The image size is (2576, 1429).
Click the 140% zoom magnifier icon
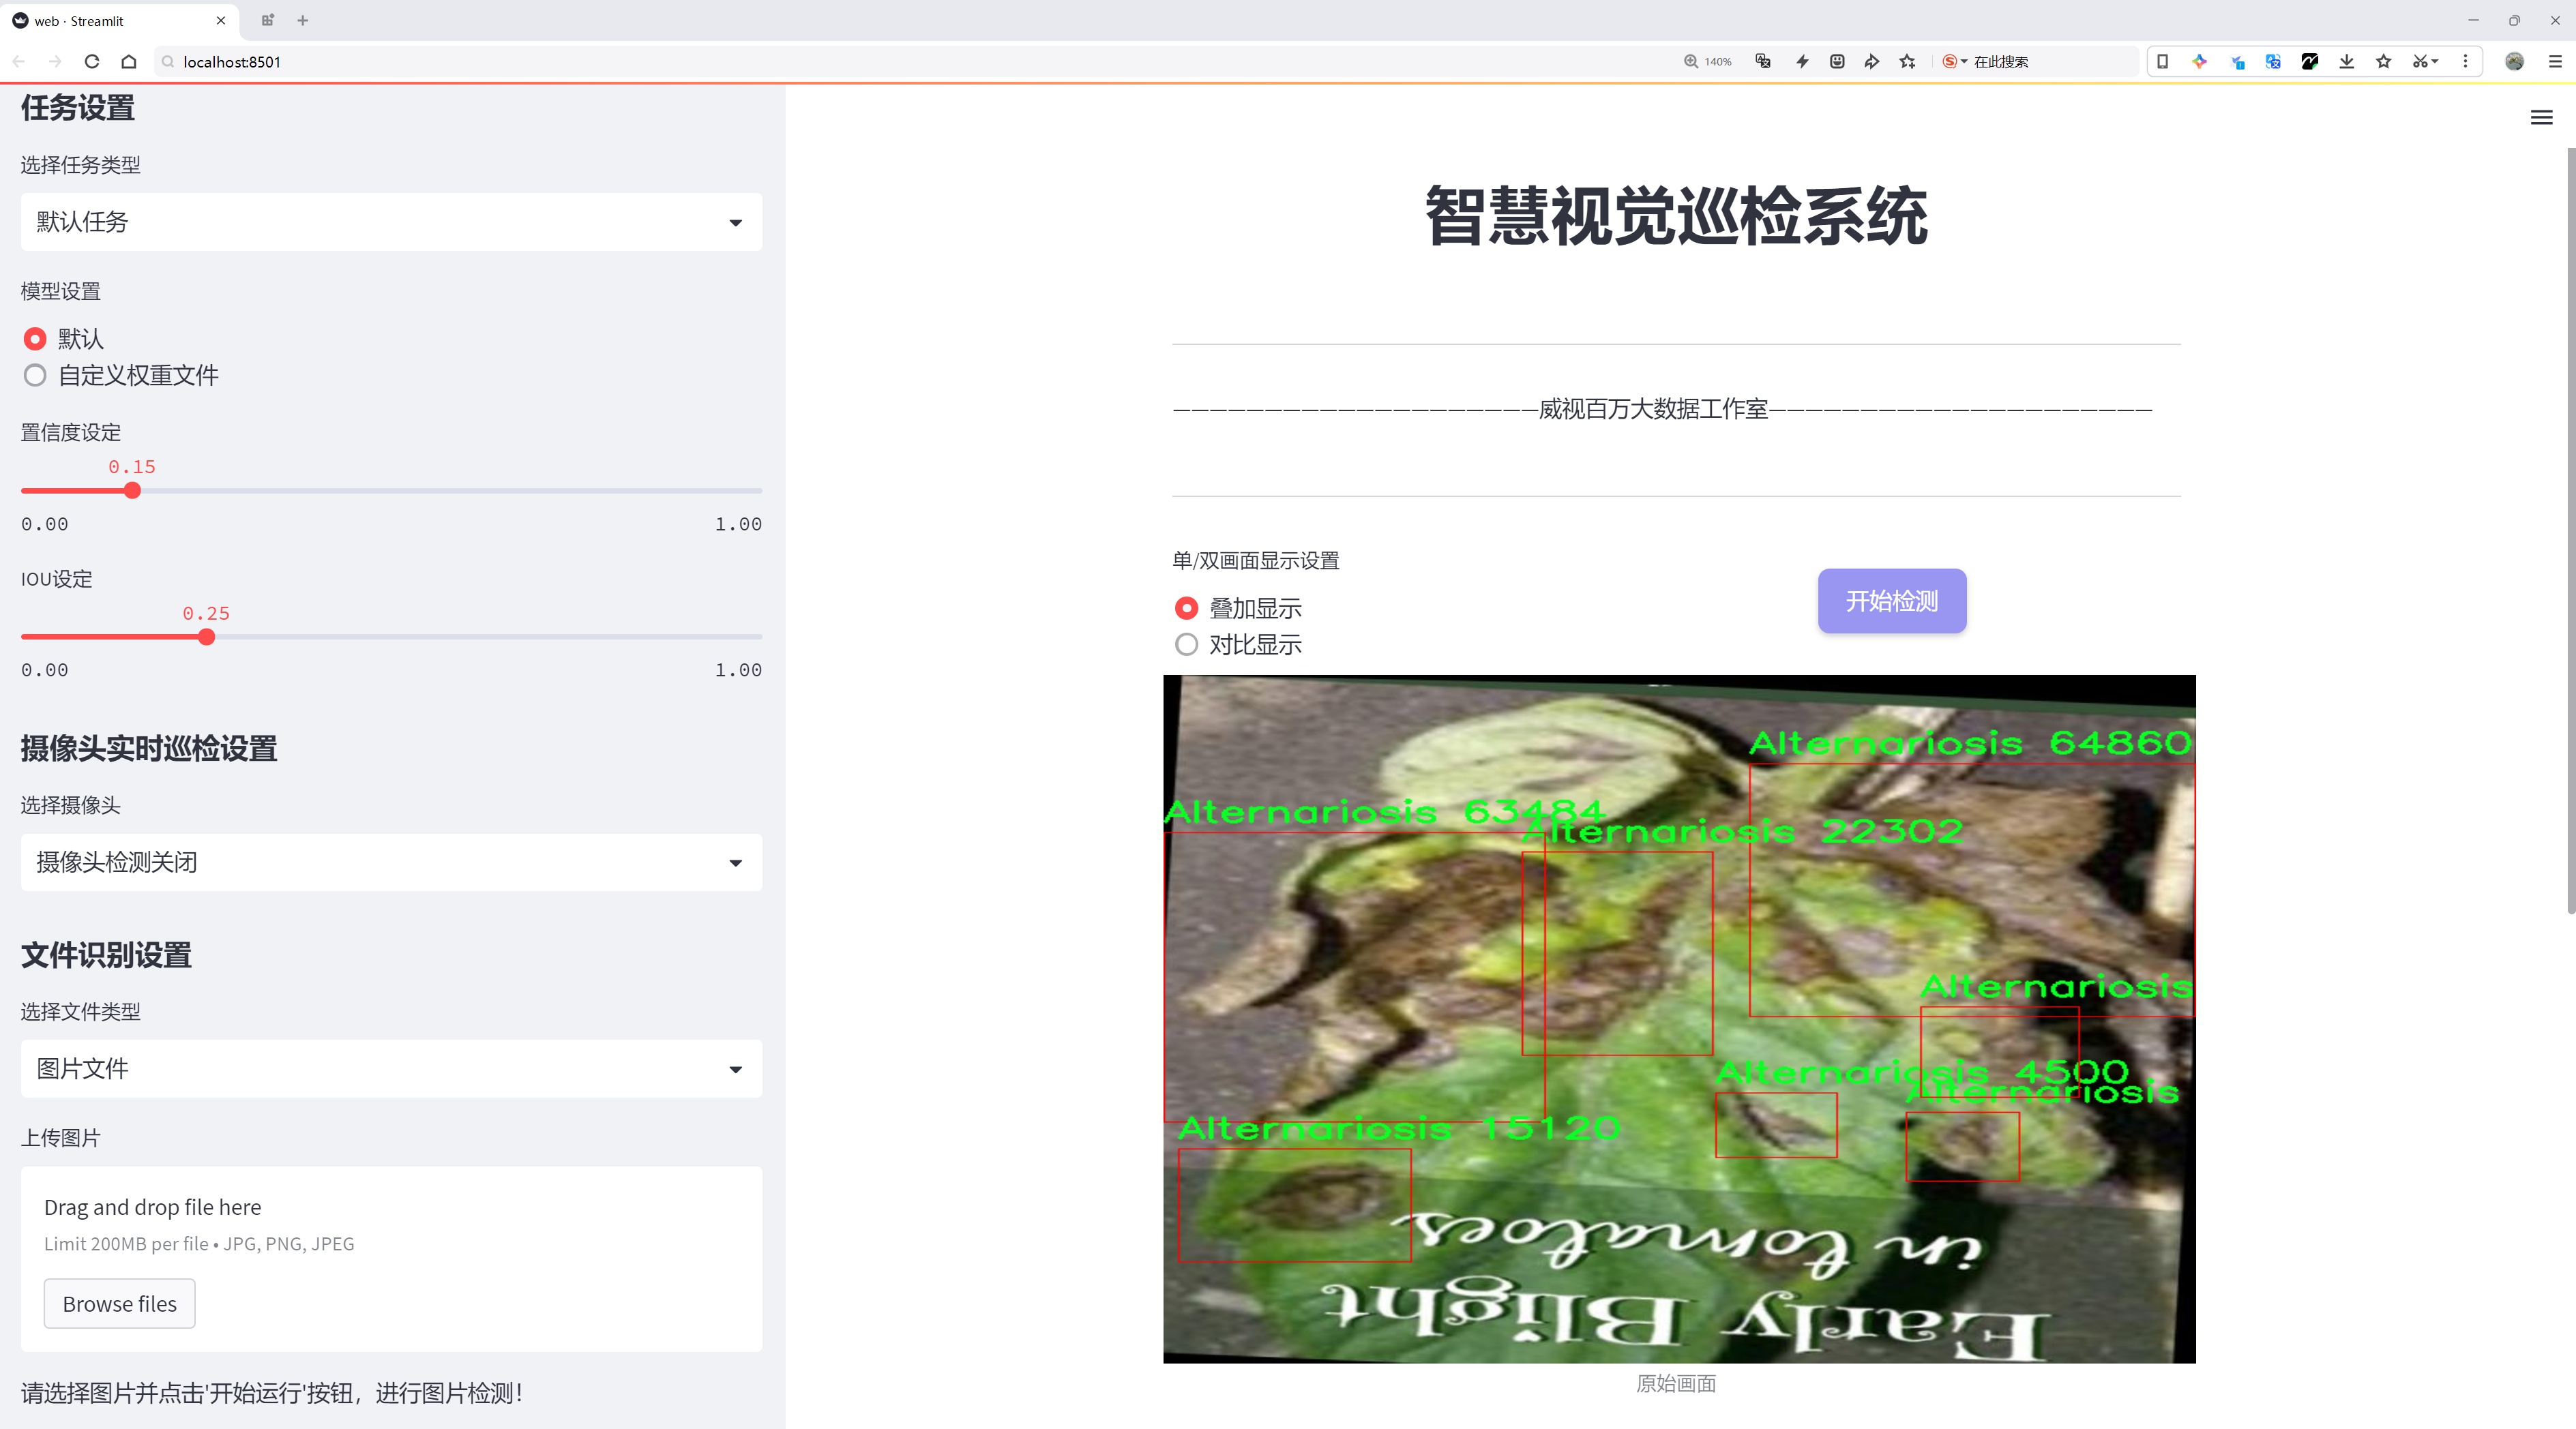click(x=1690, y=62)
